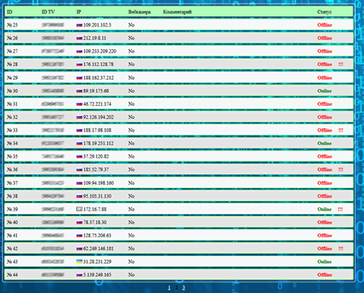
Task: Click the ID column header
Action: [10, 12]
